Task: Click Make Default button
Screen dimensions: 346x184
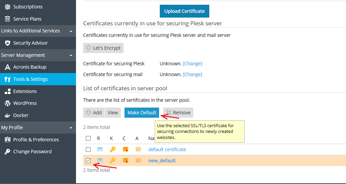Action: pyautogui.click(x=142, y=113)
